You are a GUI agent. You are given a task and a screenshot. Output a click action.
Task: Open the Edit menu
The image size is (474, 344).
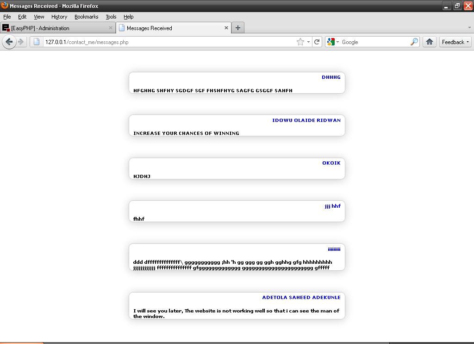(x=22, y=17)
